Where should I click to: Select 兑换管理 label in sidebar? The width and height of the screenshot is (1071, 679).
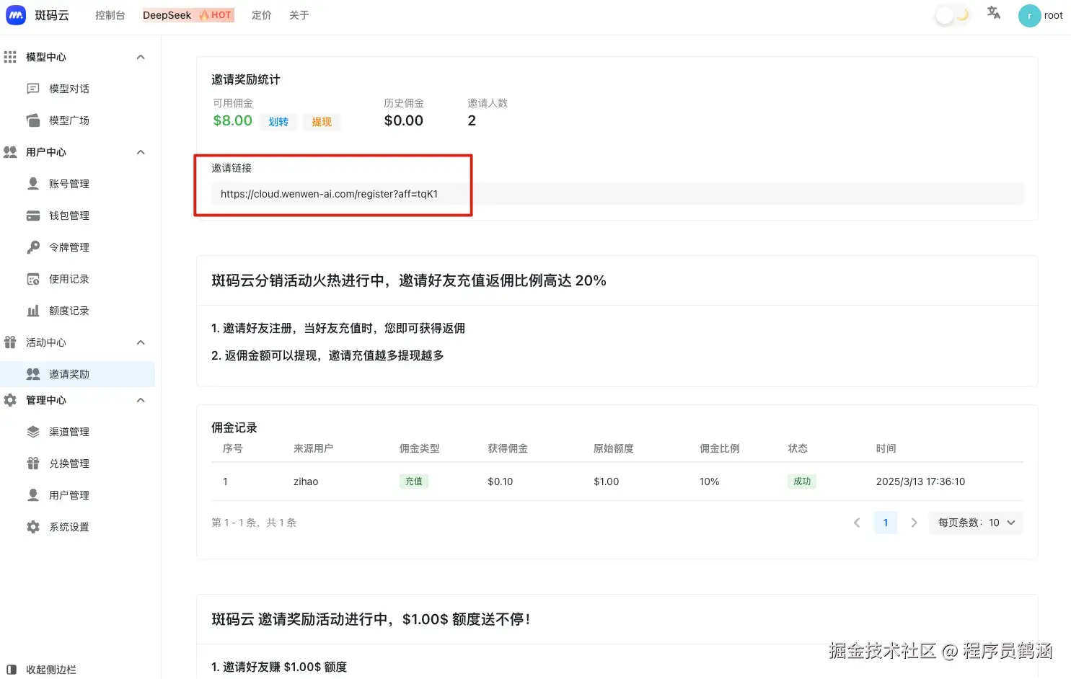(69, 463)
